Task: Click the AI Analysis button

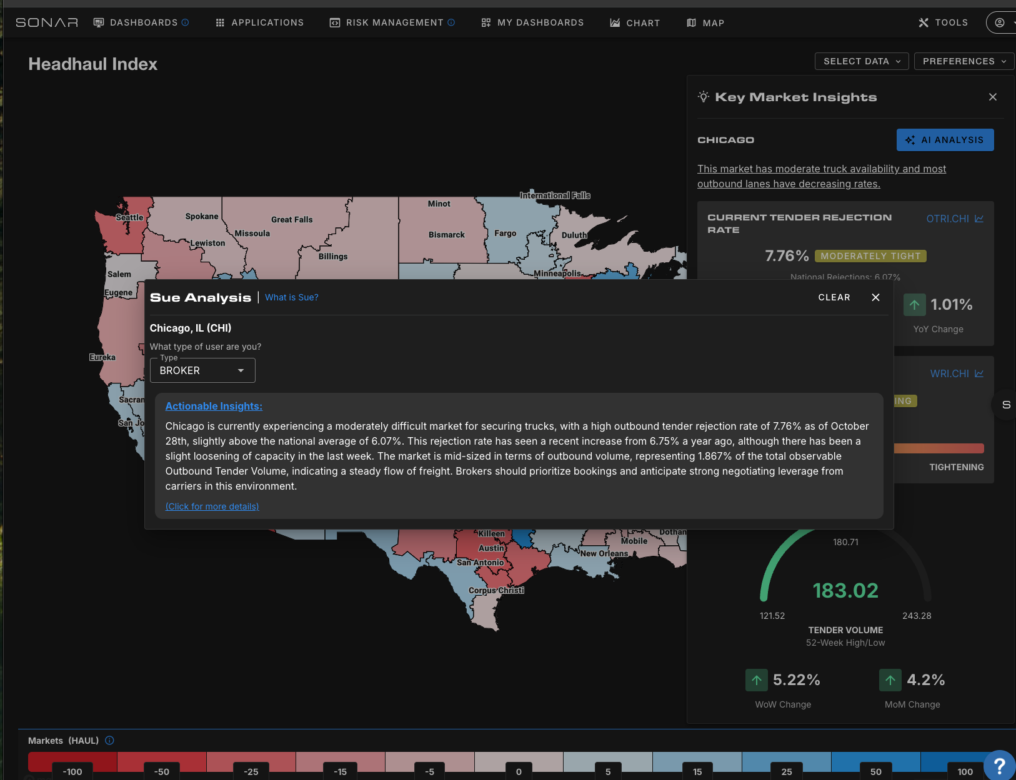Action: click(x=945, y=140)
